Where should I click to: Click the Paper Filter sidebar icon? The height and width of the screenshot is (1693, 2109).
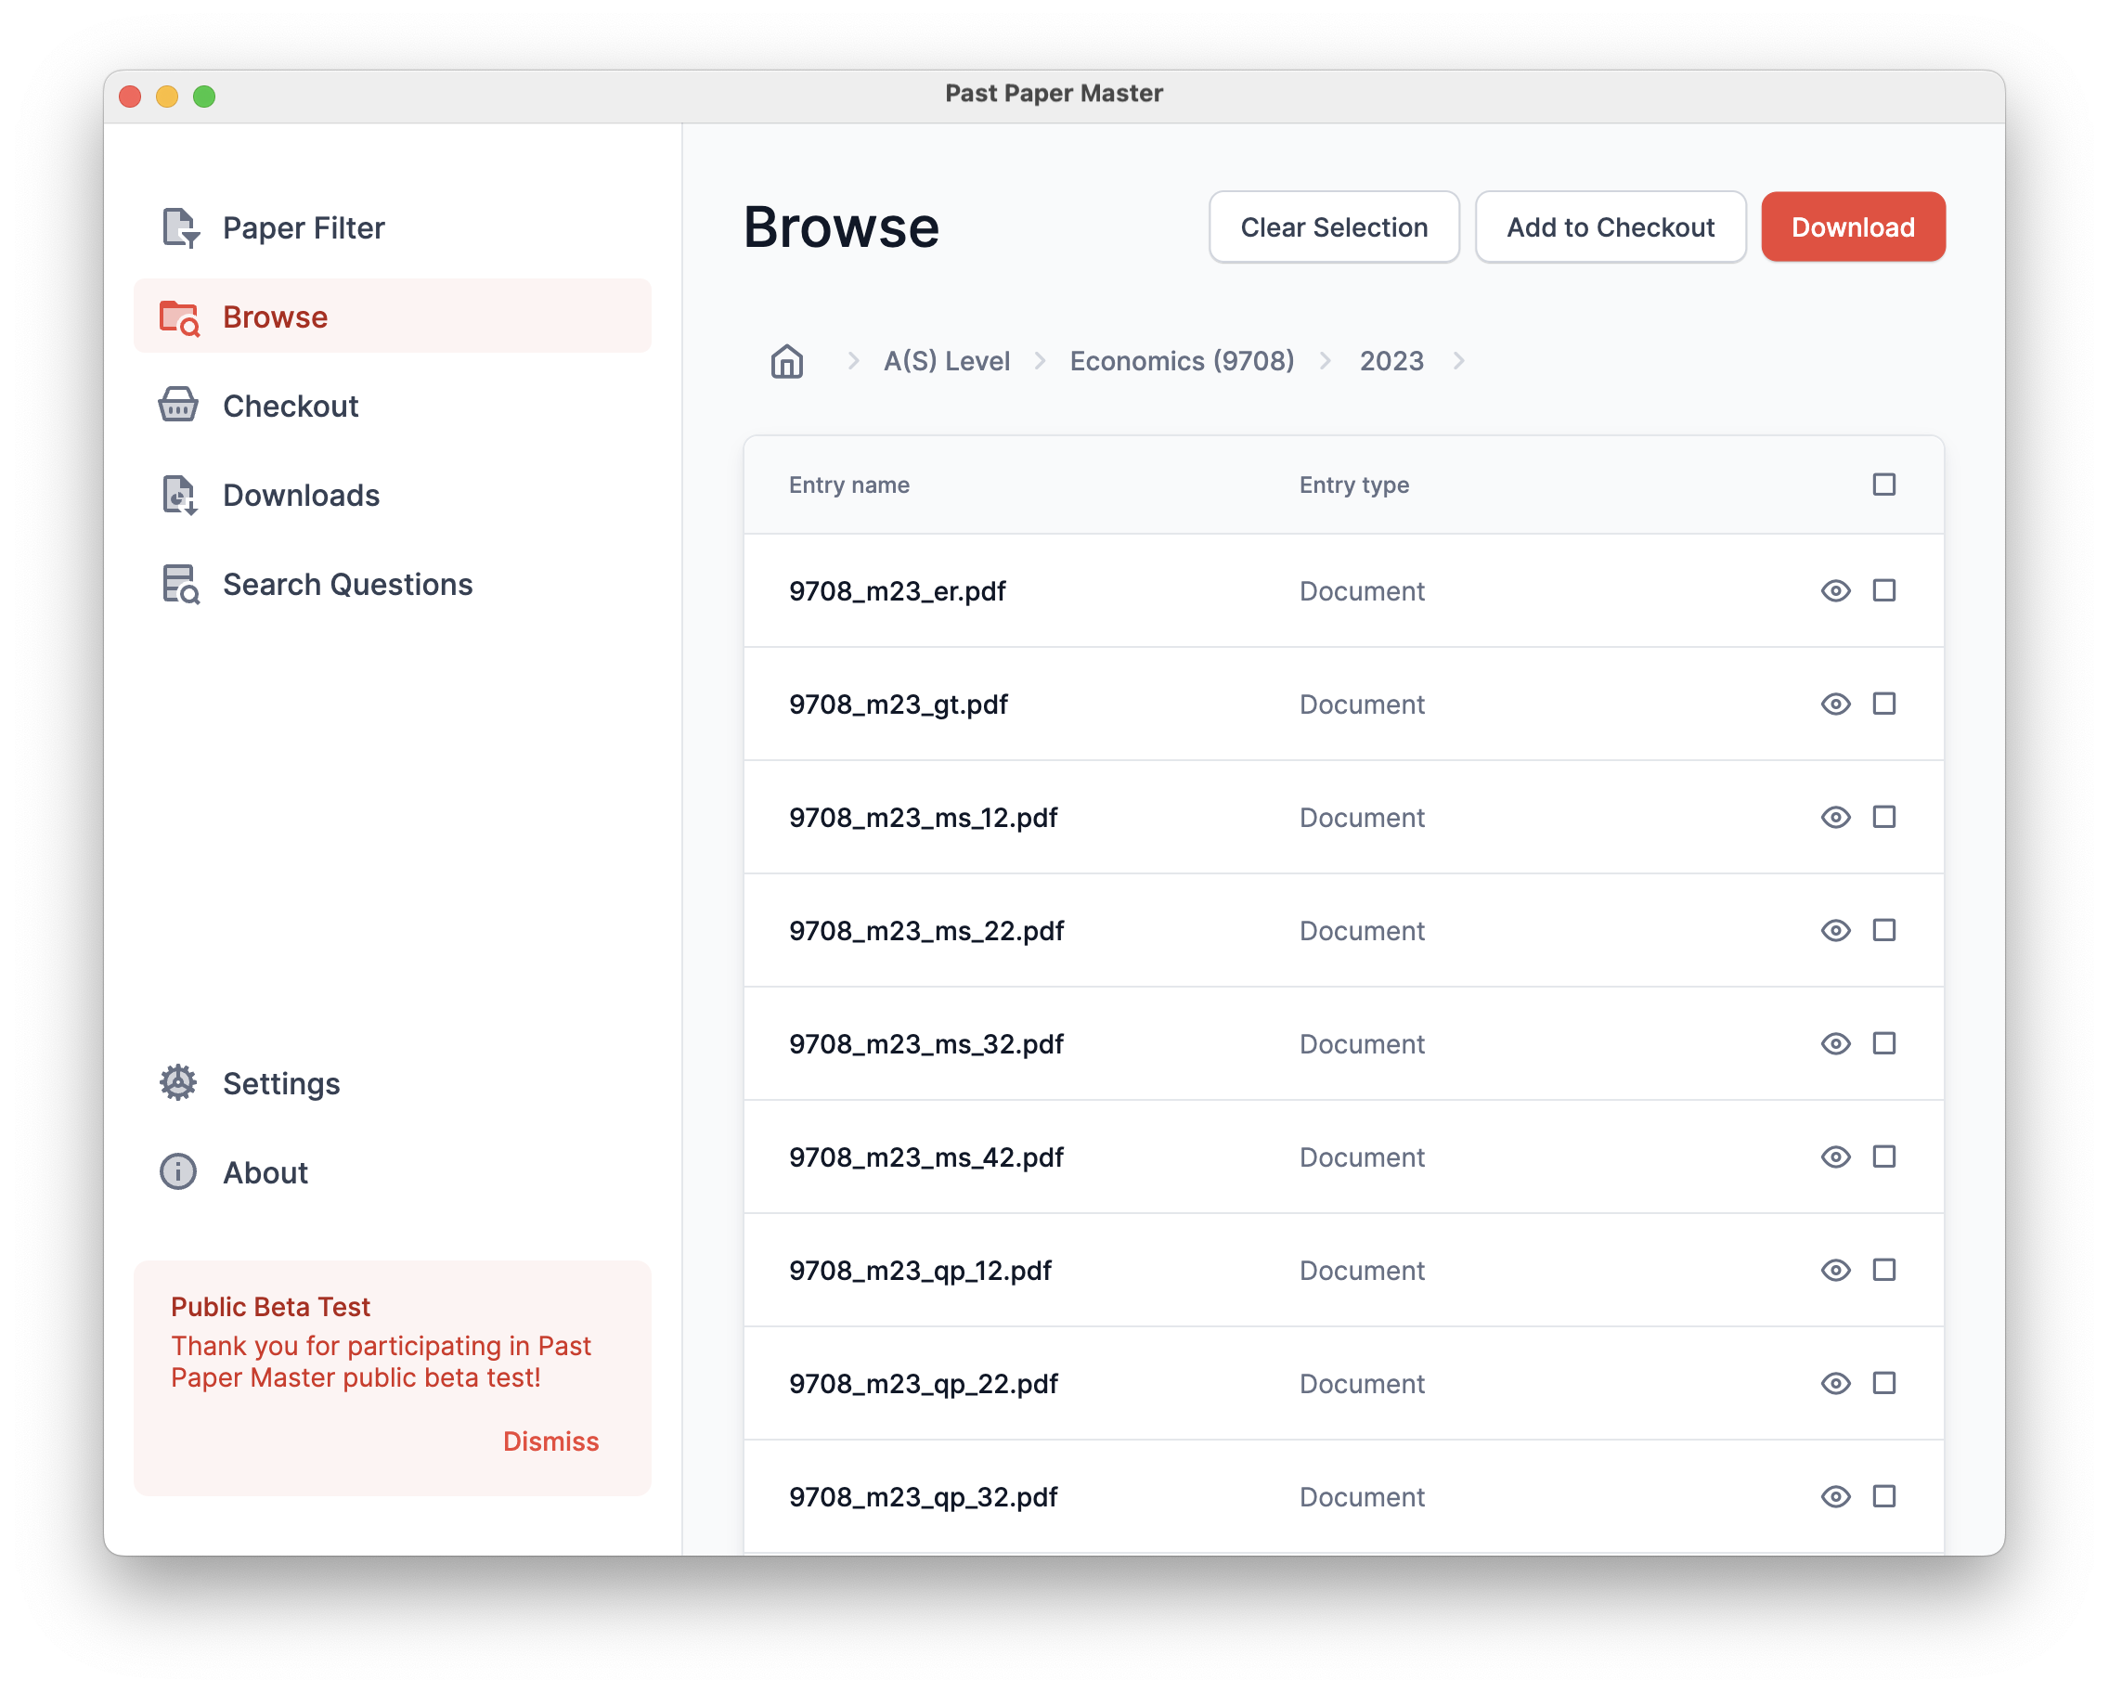(180, 228)
